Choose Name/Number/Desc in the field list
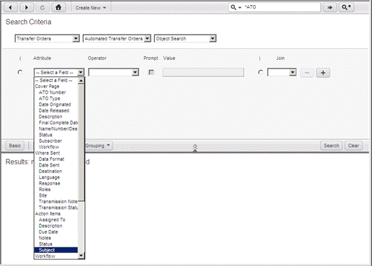 [56, 129]
